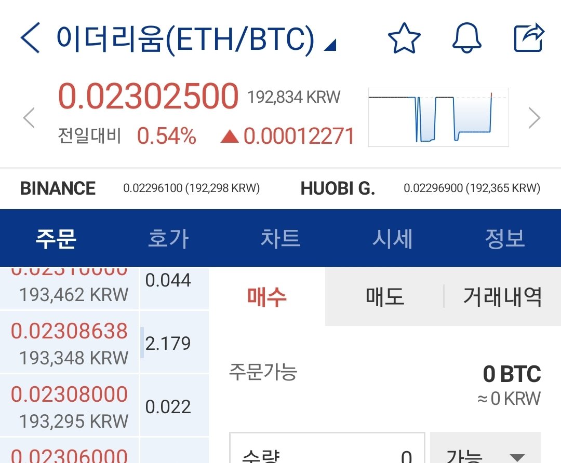Tap the back arrow icon
The width and height of the screenshot is (561, 463).
point(30,39)
